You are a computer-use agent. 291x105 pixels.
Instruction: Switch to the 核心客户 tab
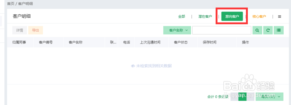pos(259,17)
